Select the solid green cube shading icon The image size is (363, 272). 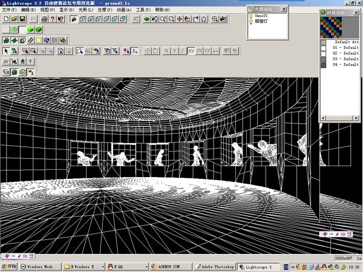point(31,30)
